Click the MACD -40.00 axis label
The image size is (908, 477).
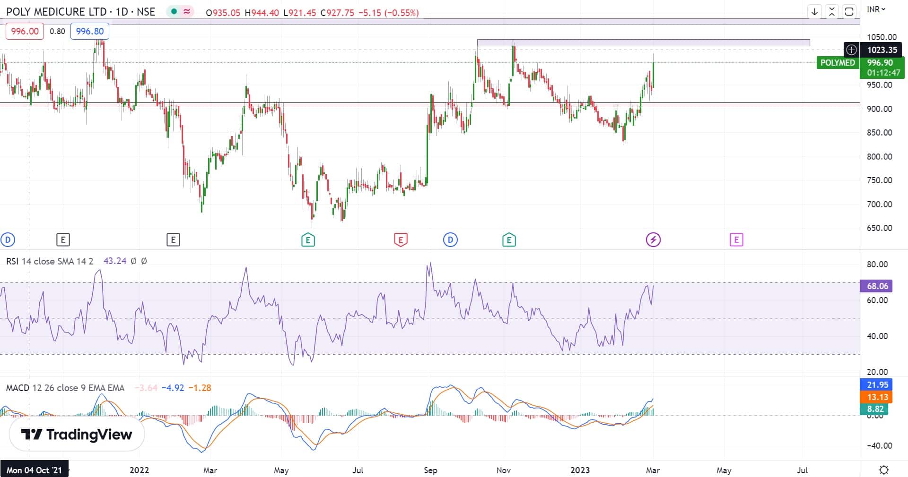(x=879, y=445)
